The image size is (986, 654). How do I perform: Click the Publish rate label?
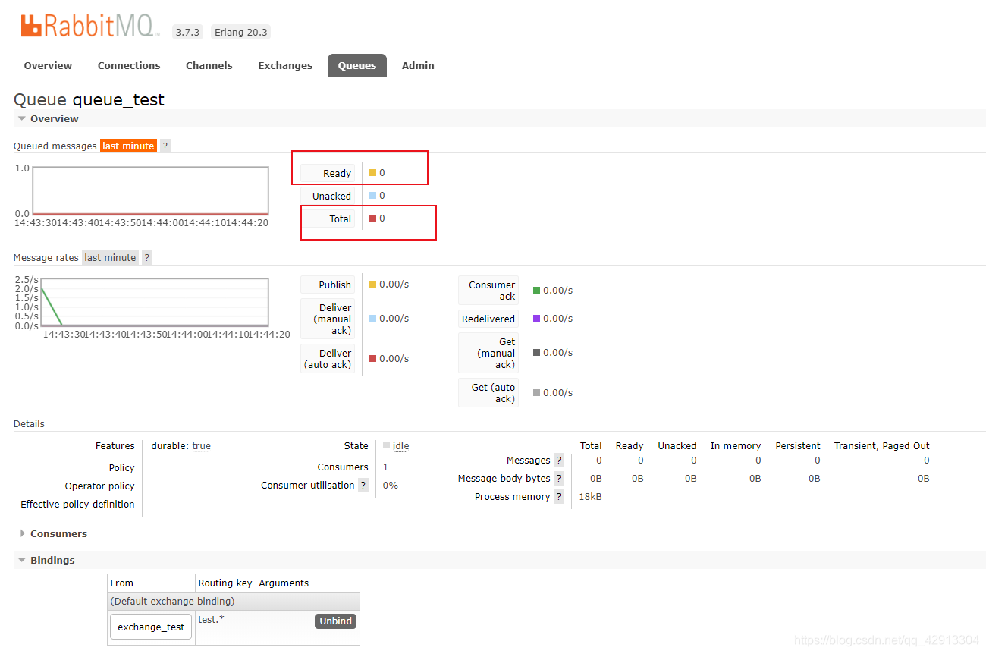click(328, 285)
